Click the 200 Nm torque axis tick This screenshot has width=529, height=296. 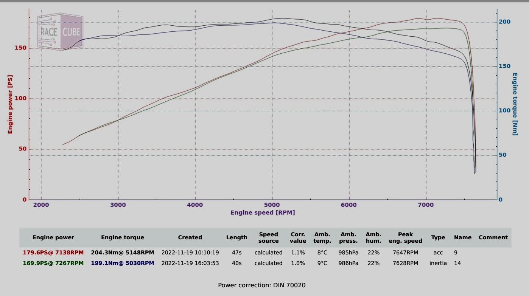coord(504,22)
